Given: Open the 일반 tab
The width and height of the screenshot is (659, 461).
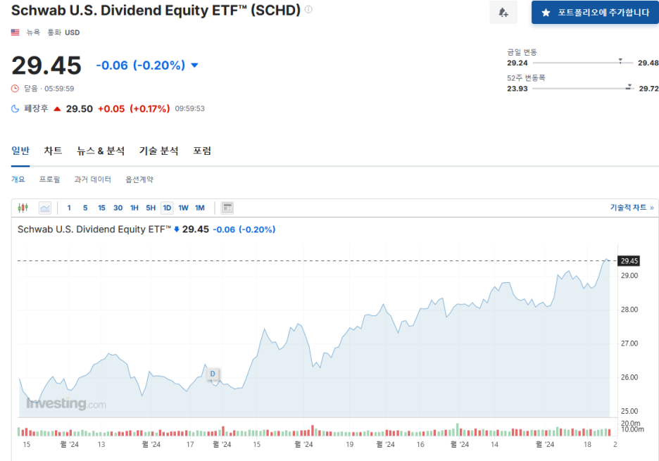Looking at the screenshot, I should (20, 151).
